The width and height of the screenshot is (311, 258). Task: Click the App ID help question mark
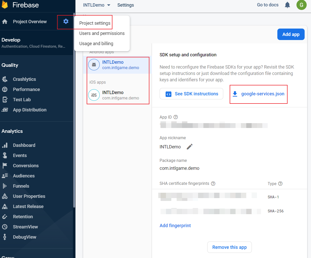coord(176,117)
